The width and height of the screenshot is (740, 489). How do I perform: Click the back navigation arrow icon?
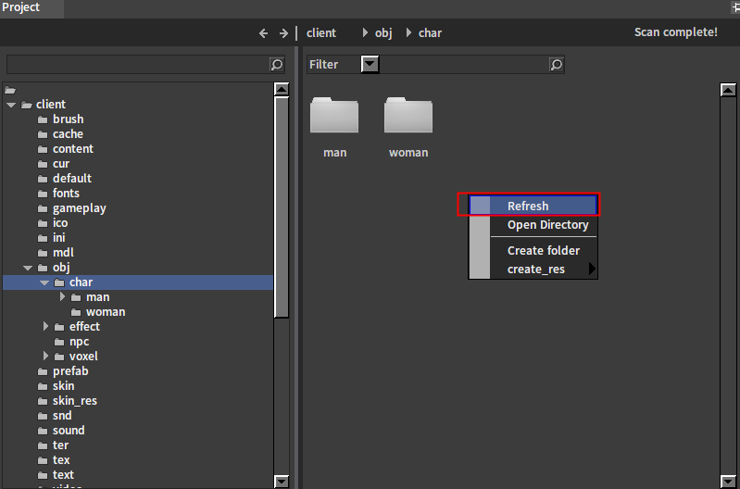[264, 32]
